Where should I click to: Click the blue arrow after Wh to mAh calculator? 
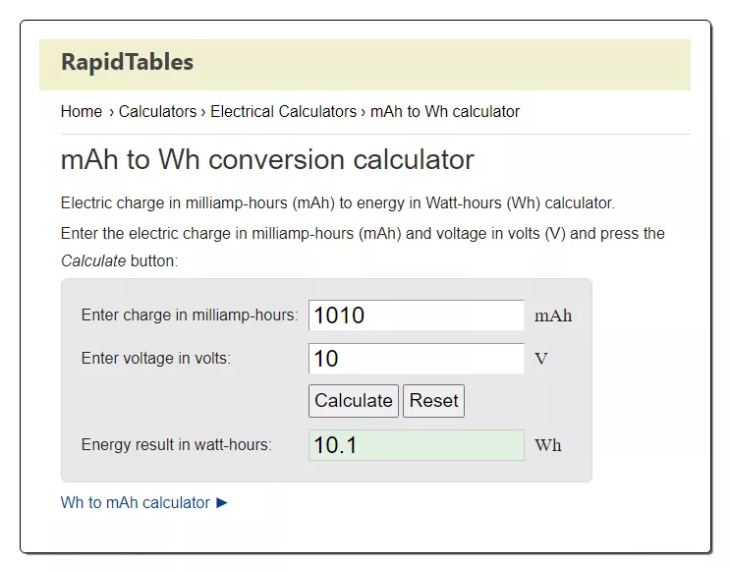222,502
